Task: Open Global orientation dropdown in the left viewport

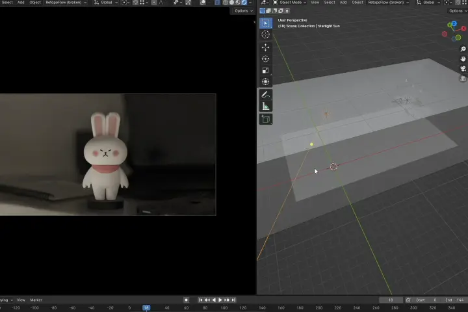Action: point(106,3)
